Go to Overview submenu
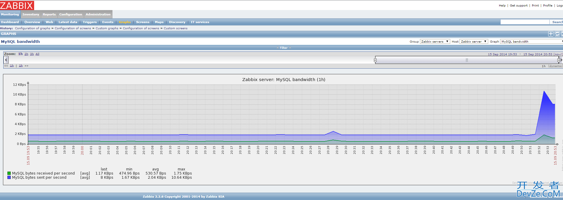Image resolution: width=563 pixels, height=200 pixels. pos(32,22)
